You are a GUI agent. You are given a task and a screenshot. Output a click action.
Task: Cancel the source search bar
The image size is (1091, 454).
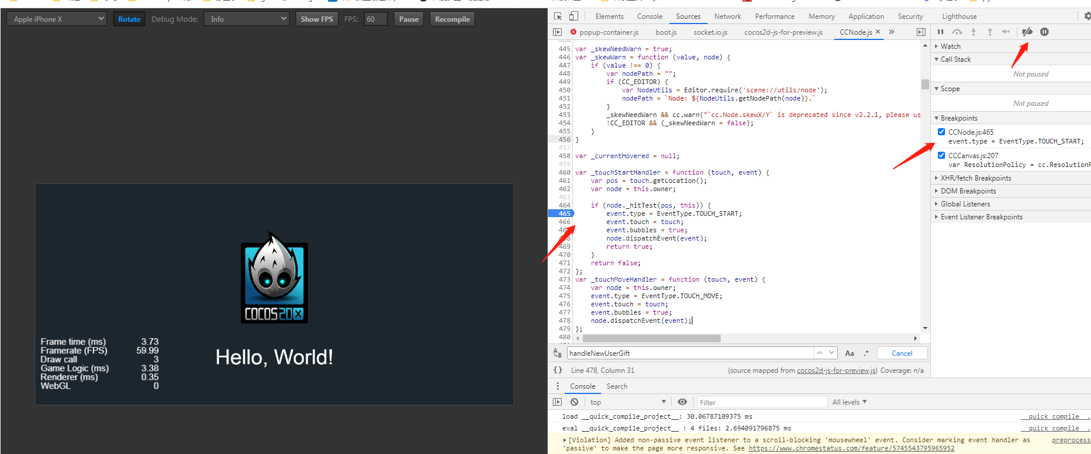902,353
